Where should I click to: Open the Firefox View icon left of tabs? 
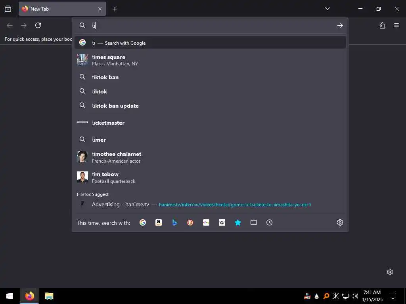pos(8,9)
